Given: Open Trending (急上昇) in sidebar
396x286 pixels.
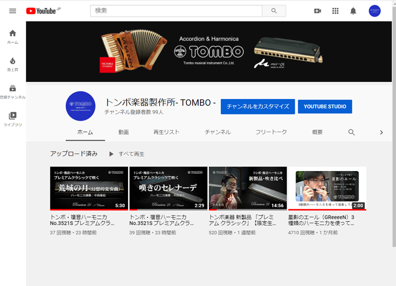Looking at the screenshot, I should [13, 64].
